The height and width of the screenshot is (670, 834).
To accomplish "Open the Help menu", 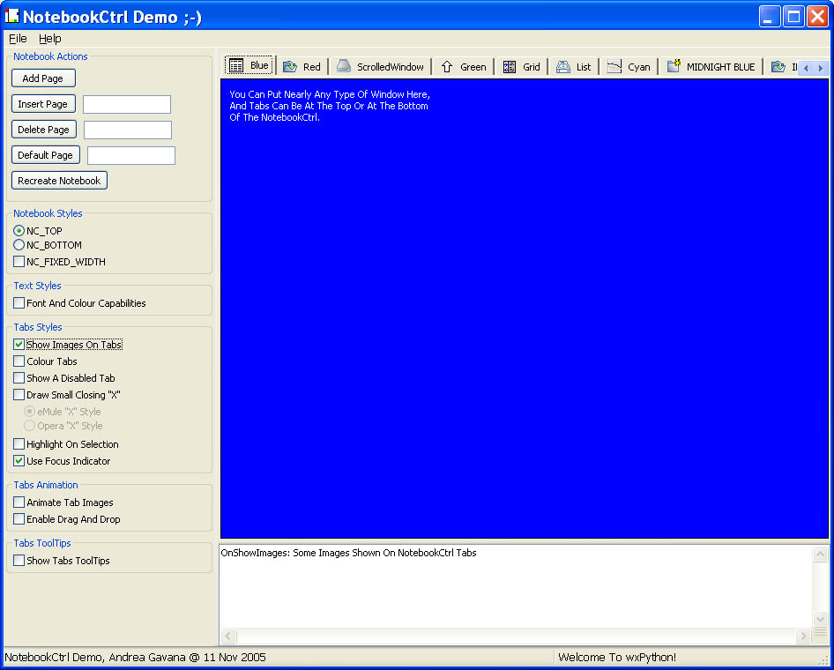I will pyautogui.click(x=50, y=39).
